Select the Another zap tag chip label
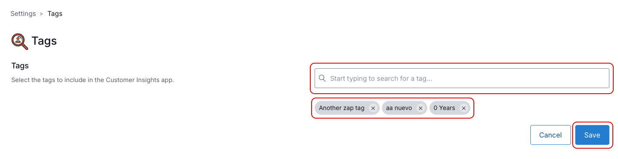The image size is (618, 159). [x=342, y=108]
